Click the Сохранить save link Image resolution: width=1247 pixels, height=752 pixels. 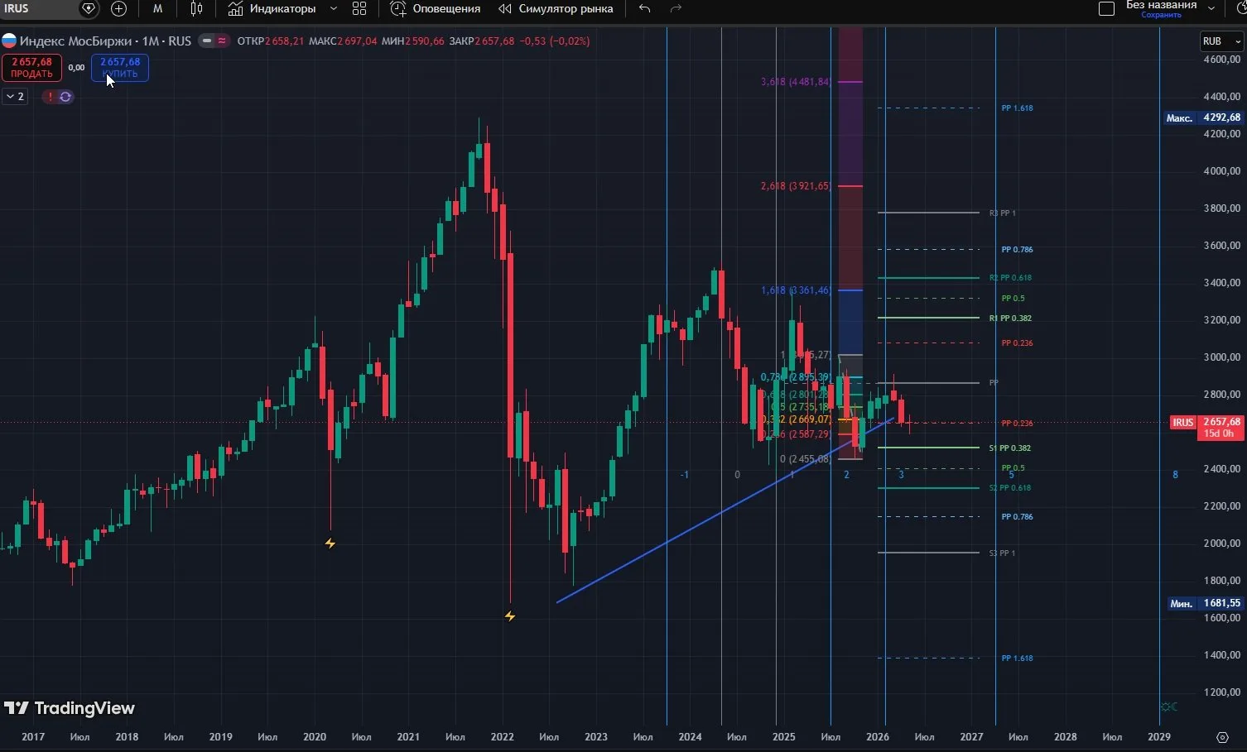pos(1161,15)
